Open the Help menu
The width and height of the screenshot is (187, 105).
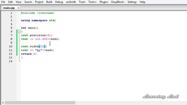point(143,2)
